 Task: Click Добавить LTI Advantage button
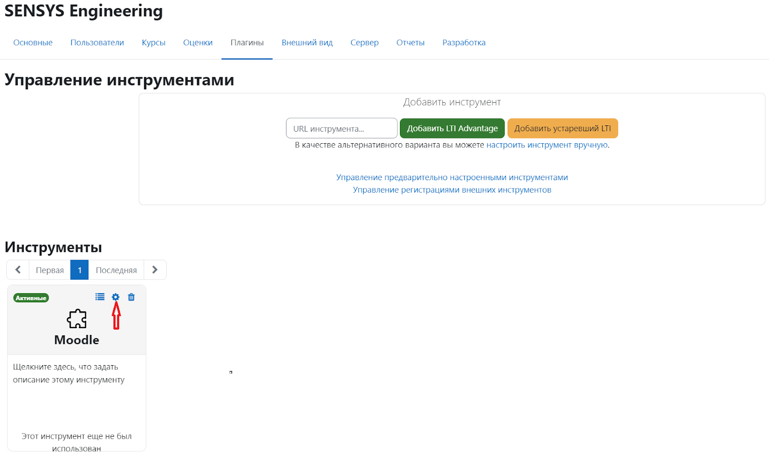(452, 128)
